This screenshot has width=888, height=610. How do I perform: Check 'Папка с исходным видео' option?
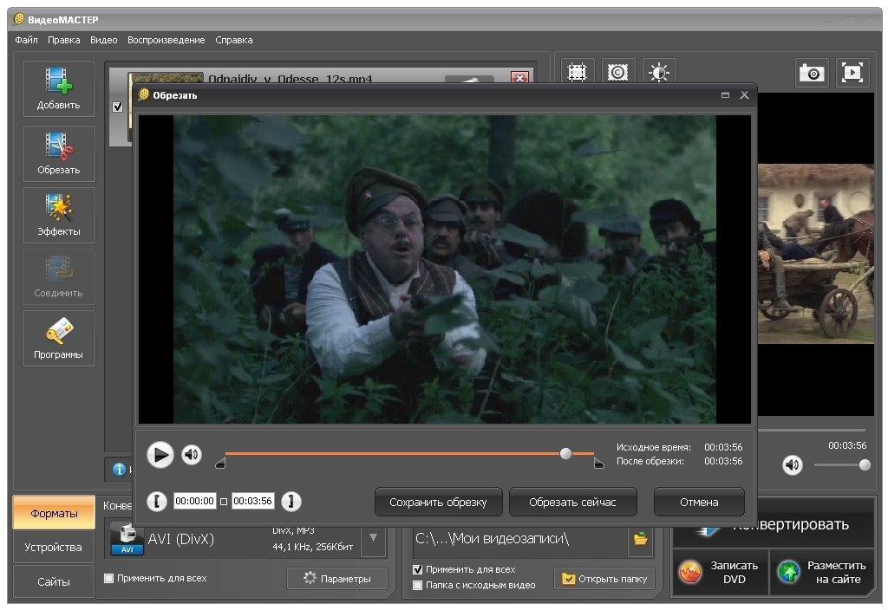coord(418,585)
